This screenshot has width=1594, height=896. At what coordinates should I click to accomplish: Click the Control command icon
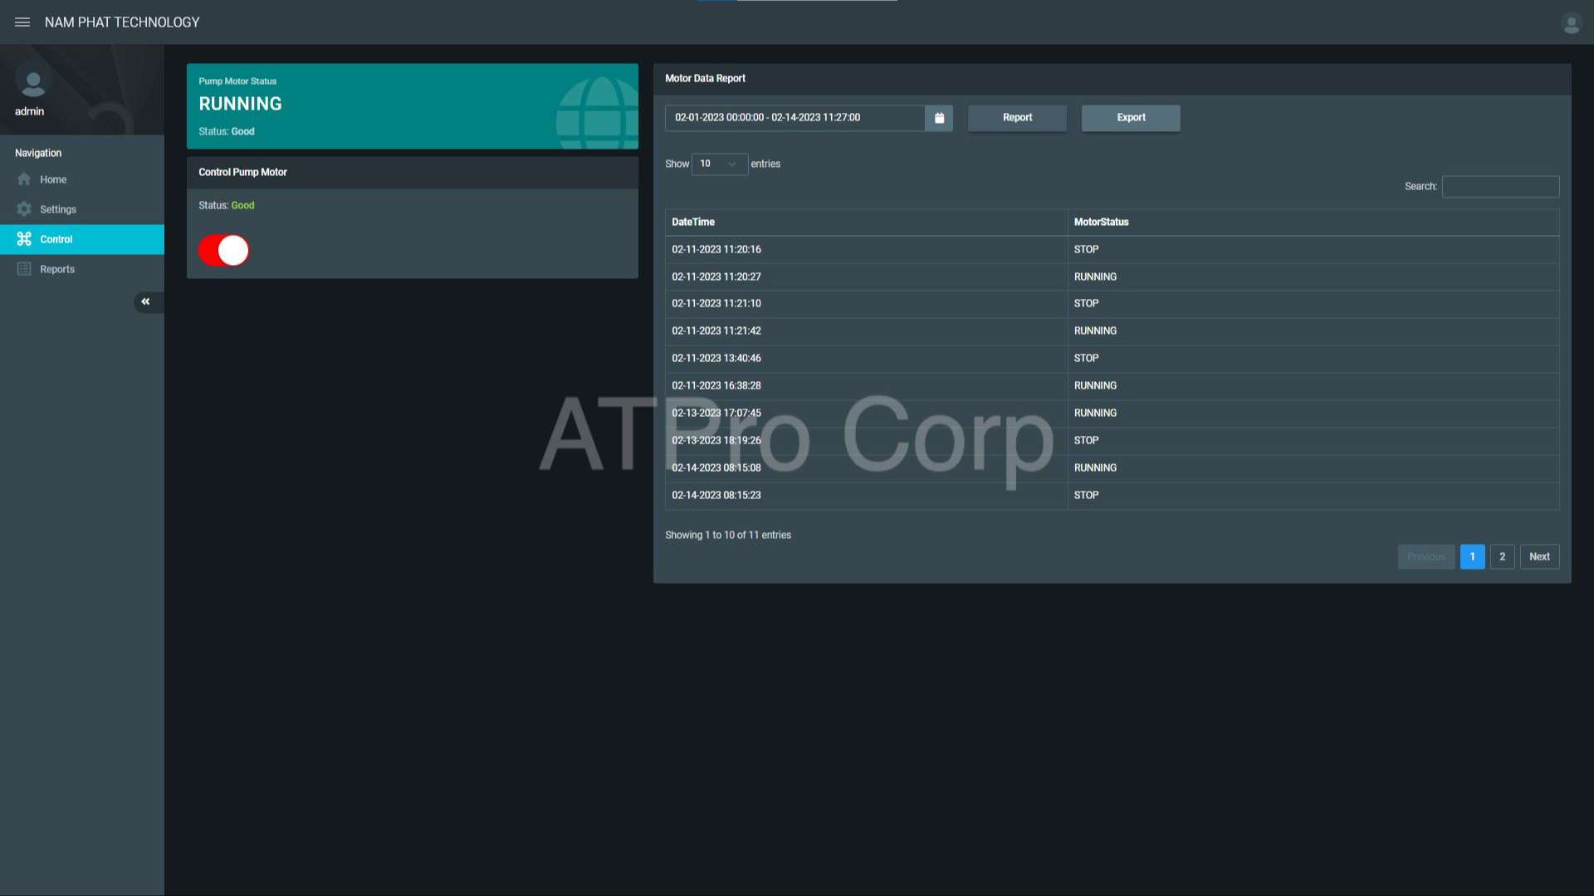coord(24,239)
